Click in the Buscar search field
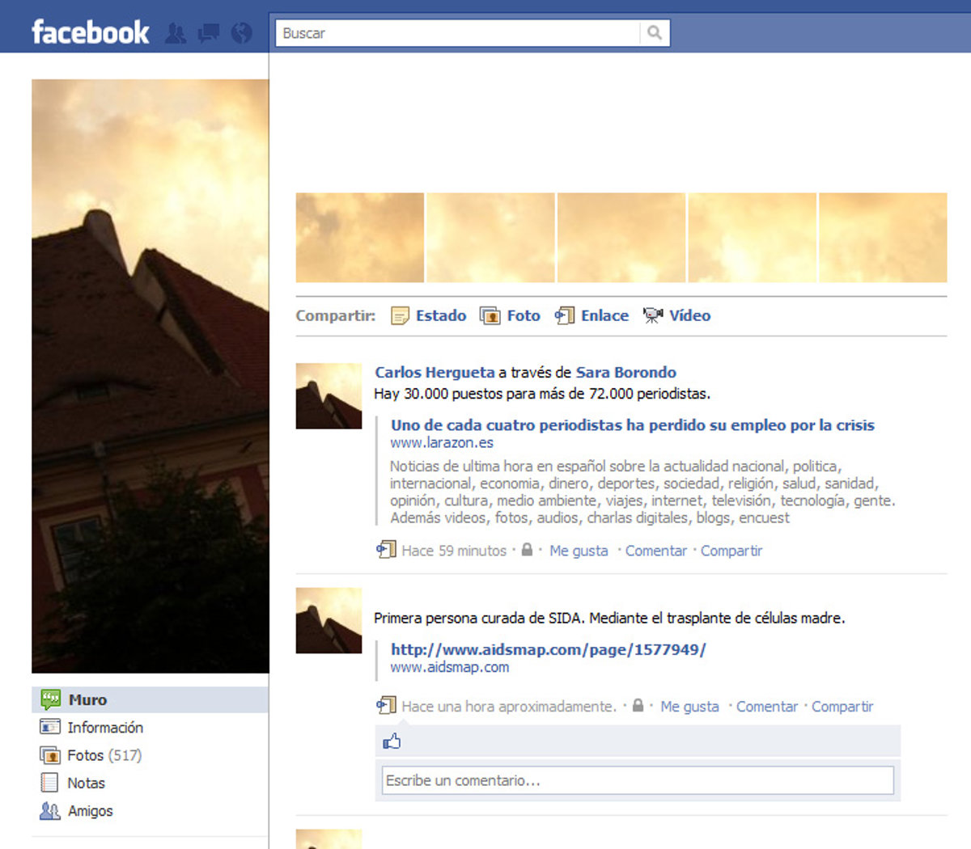The width and height of the screenshot is (971, 849). pyautogui.click(x=457, y=33)
